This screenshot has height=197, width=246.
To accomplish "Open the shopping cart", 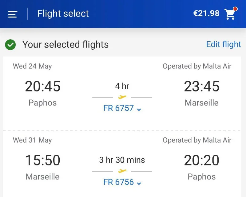I will pos(230,14).
